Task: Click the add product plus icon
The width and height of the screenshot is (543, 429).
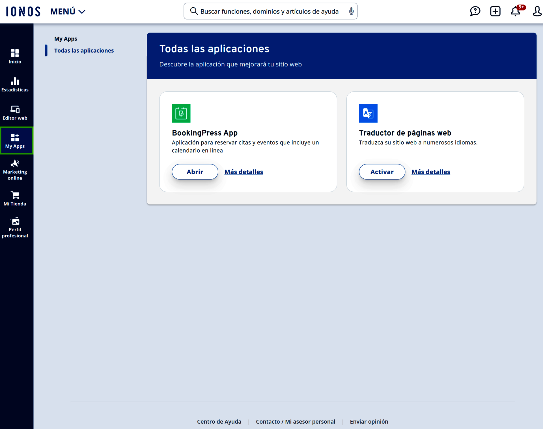Action: pos(495,11)
